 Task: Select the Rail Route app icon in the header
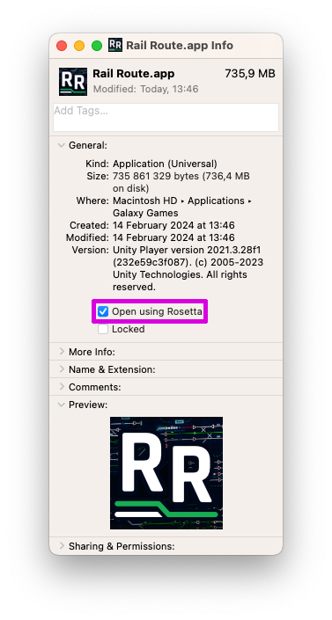73,82
